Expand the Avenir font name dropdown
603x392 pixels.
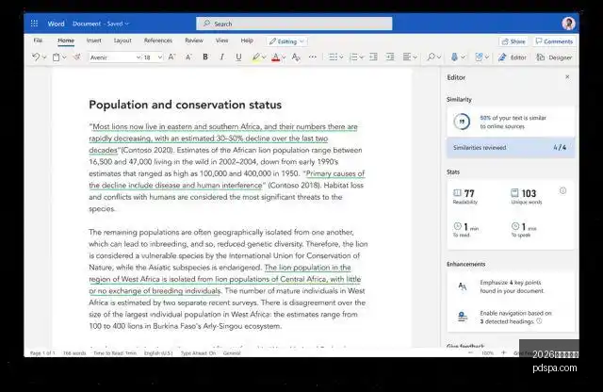tap(115, 57)
